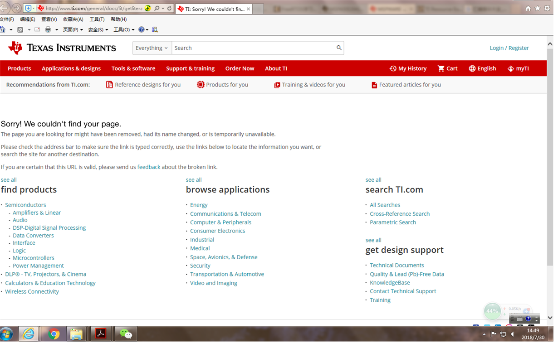Open Training & videos for you
558x348 pixels.
pos(310,85)
